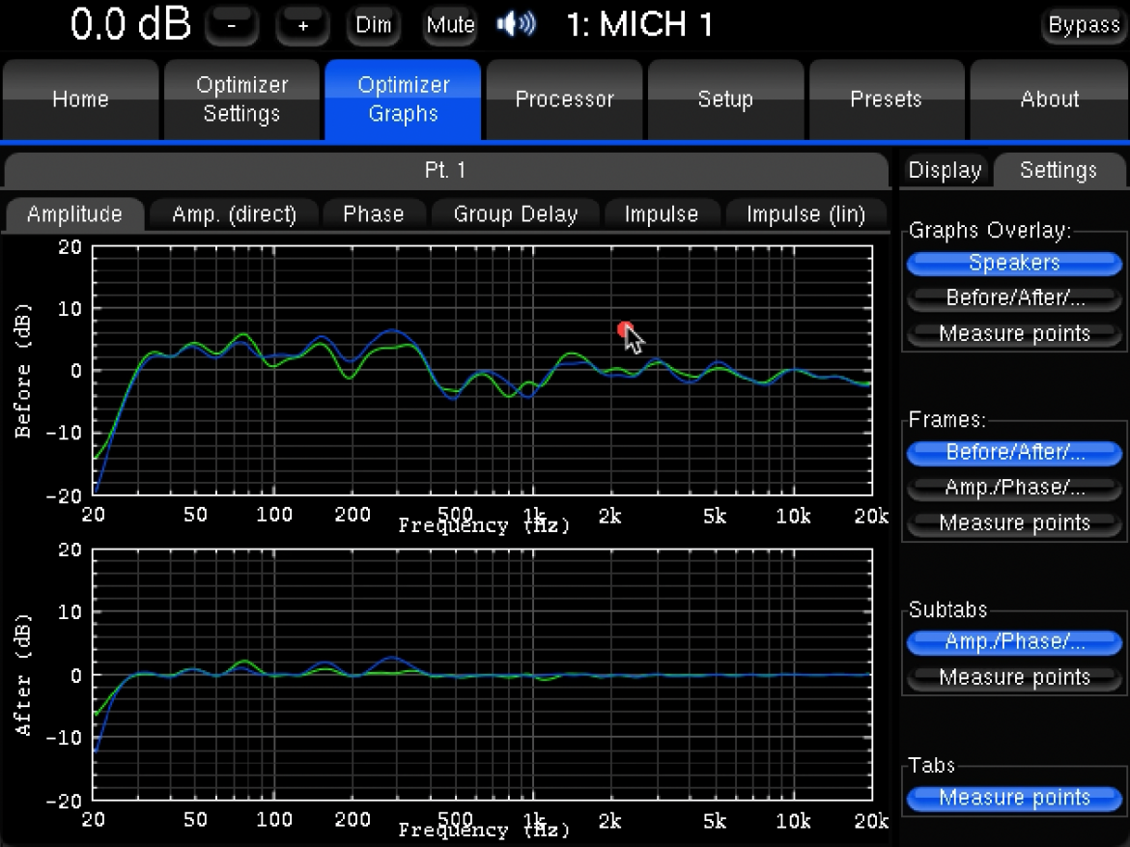Click the 0.0 dB volume readout
This screenshot has height=847, width=1130.
(x=130, y=24)
